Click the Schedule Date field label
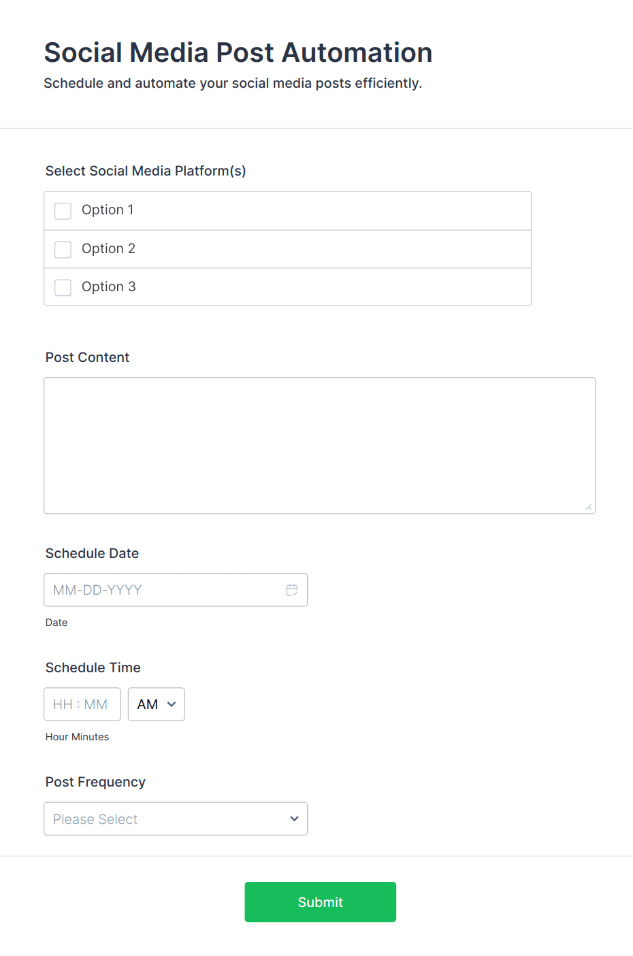633x956 pixels. [92, 554]
